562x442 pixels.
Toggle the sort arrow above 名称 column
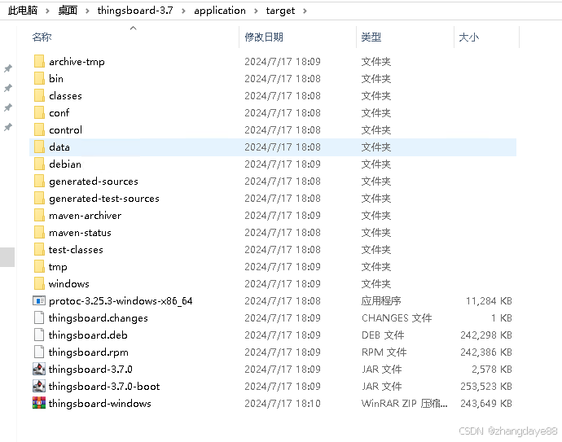(x=133, y=28)
